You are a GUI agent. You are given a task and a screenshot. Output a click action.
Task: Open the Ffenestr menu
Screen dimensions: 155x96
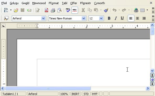pyautogui.click(x=85, y=3)
